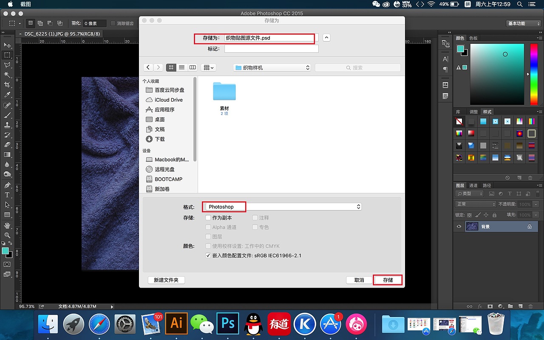Viewport: 544px width, 340px height.
Task: Toggle the 图层 checkbox
Action: (208, 236)
